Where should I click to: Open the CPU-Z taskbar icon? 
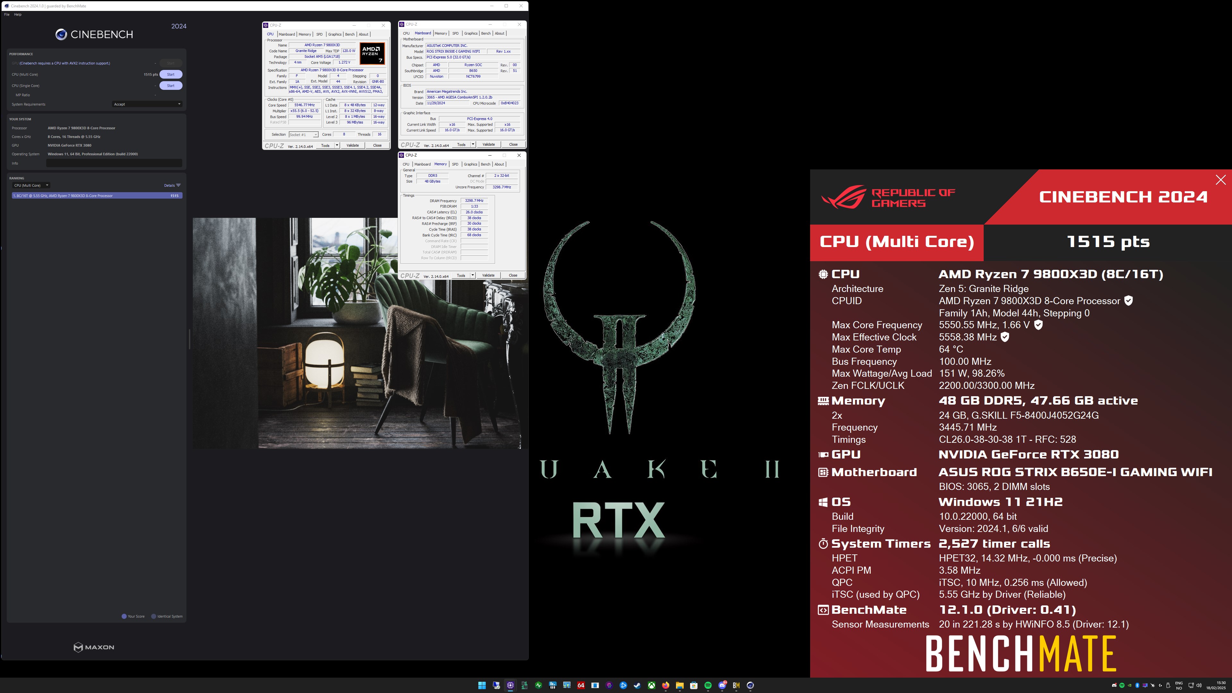(x=510, y=685)
